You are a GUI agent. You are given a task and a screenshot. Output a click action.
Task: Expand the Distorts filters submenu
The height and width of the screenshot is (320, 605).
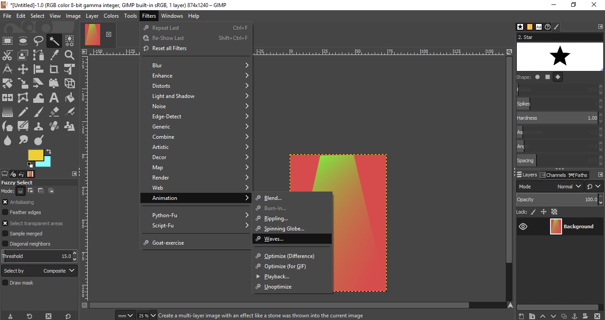point(196,86)
